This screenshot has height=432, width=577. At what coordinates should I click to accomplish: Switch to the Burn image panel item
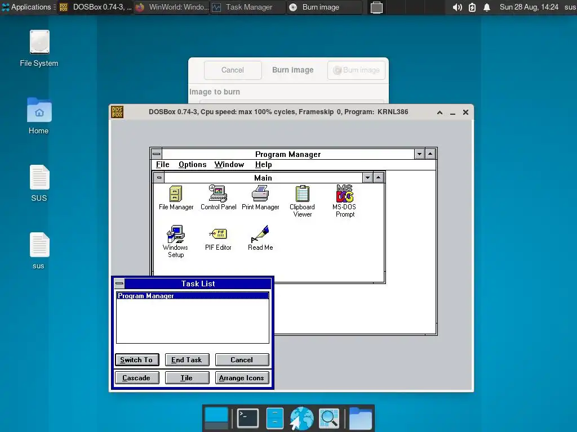point(324,7)
